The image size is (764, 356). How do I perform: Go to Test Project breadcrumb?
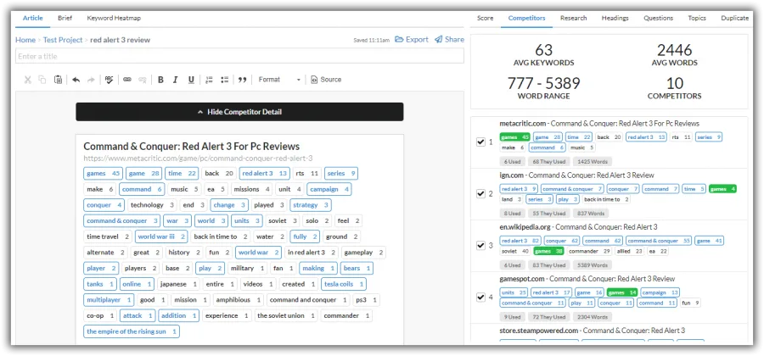pos(63,40)
